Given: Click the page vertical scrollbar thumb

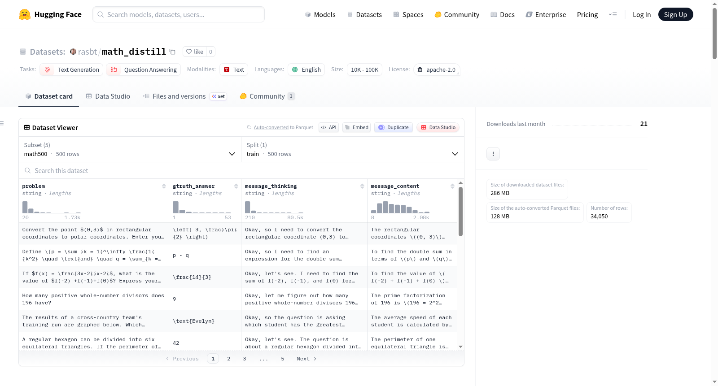Looking at the screenshot, I should 714,33.
